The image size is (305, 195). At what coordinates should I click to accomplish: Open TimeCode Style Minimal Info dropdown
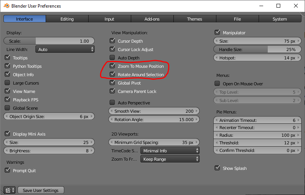pyautogui.click(x=170, y=150)
